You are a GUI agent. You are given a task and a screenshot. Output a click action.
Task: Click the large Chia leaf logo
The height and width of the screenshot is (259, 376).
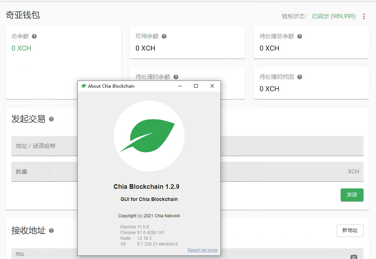(x=149, y=136)
